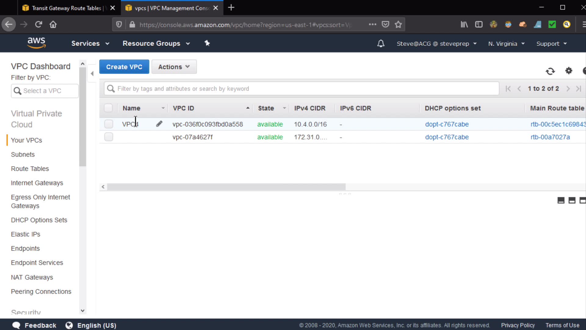Collapse the side navigation pane arrow

[x=92, y=73]
